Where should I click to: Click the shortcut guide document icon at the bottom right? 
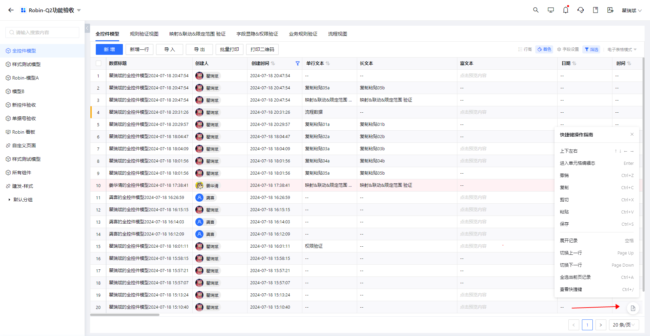pos(633,308)
